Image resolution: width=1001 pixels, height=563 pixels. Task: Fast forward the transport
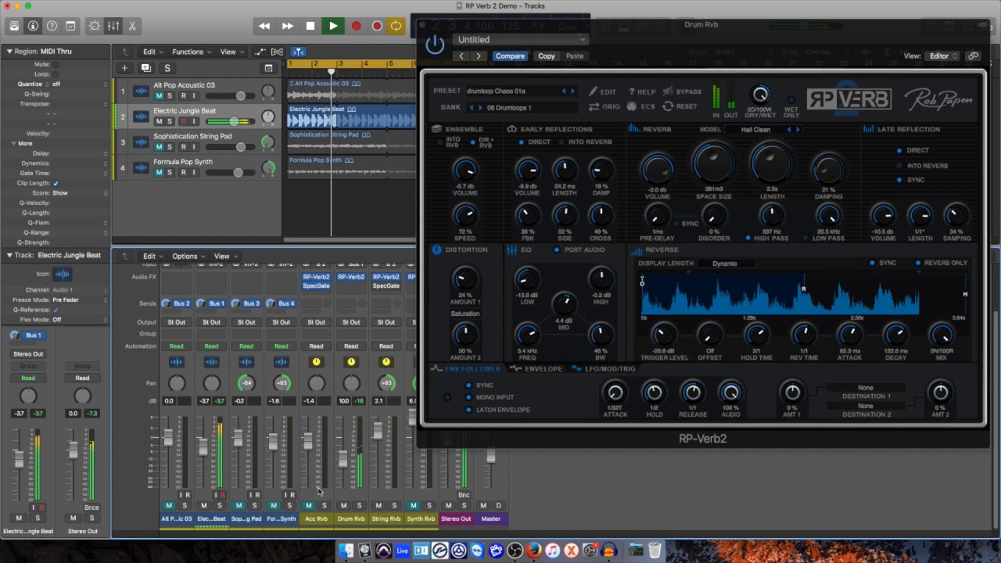pos(287,26)
